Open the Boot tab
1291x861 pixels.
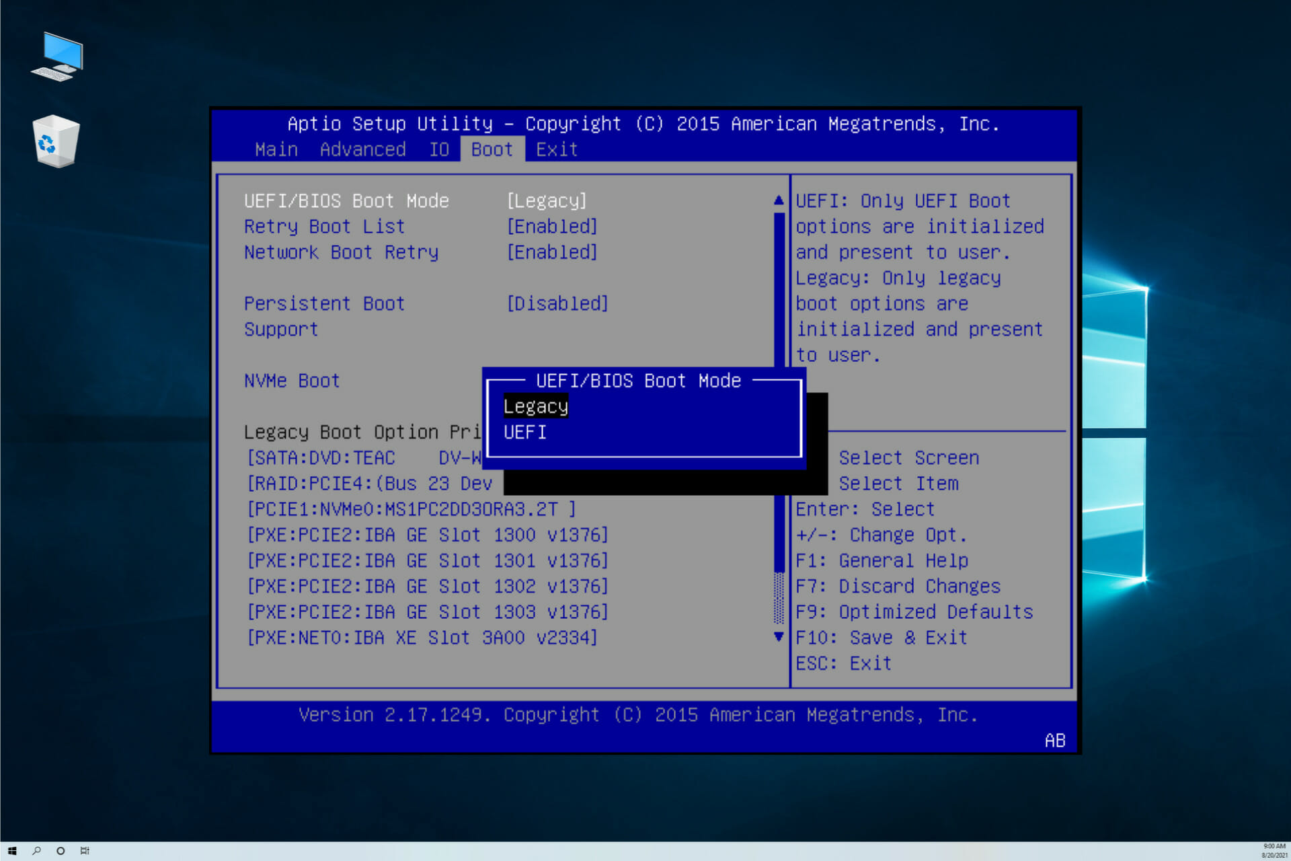tap(490, 148)
